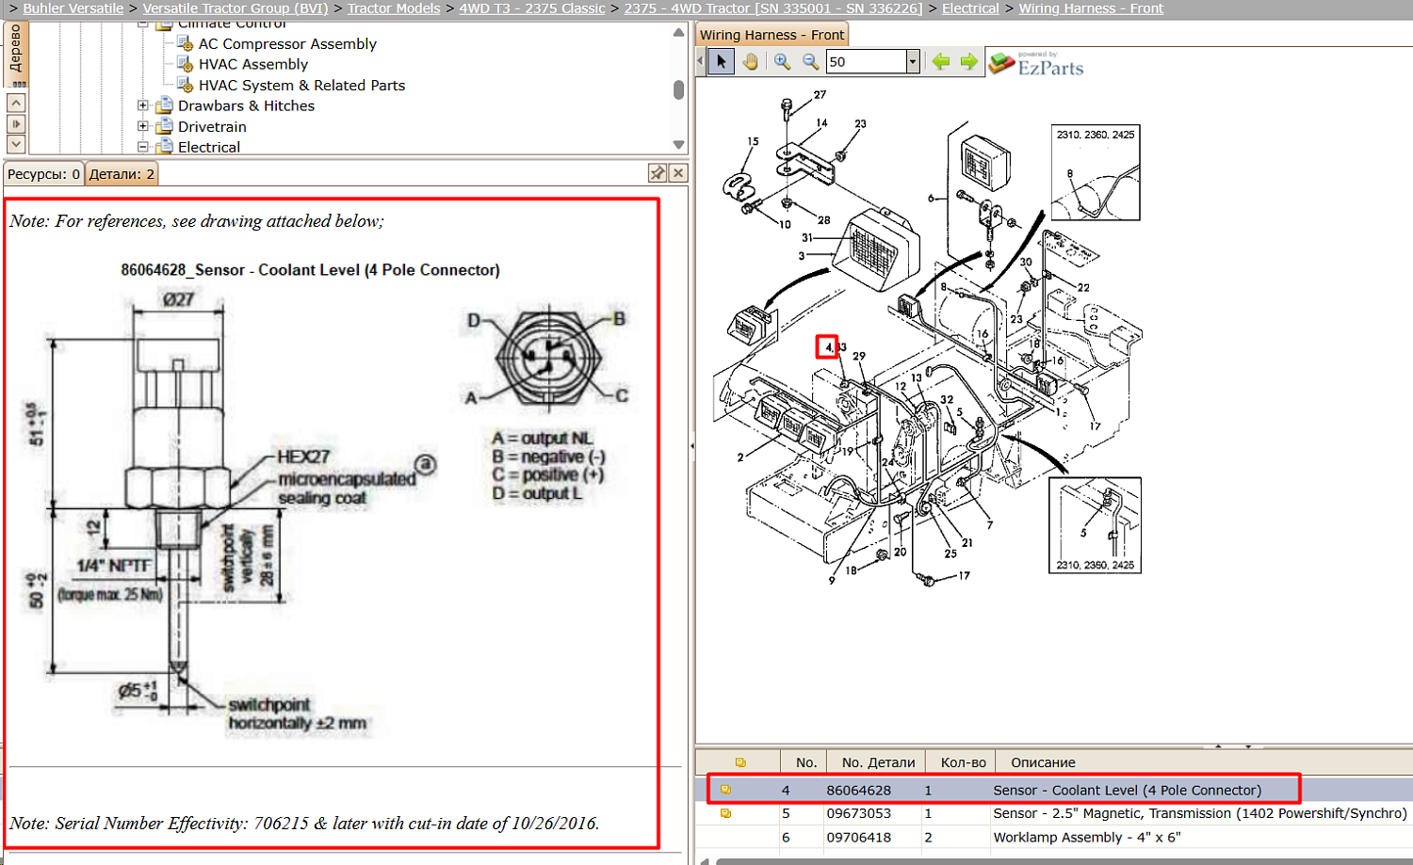Click the tree panel vertical scrollbar thumb
This screenshot has height=865, width=1413.
point(678,89)
